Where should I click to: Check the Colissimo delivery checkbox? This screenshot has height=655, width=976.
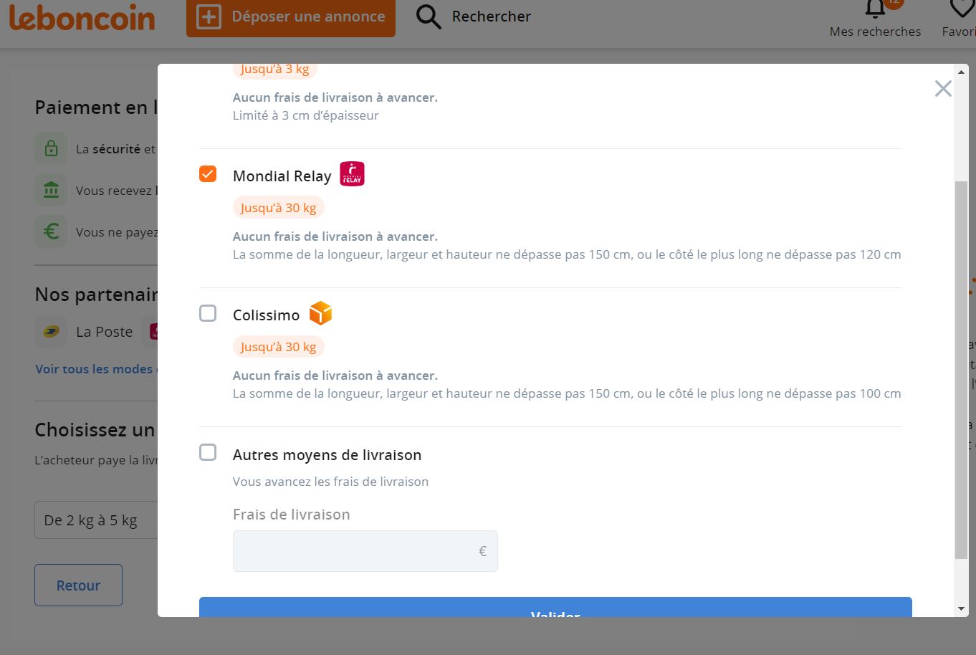(x=208, y=313)
